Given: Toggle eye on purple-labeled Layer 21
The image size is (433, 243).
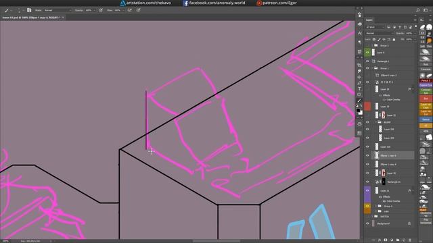Looking at the screenshot, I should click(x=367, y=190).
